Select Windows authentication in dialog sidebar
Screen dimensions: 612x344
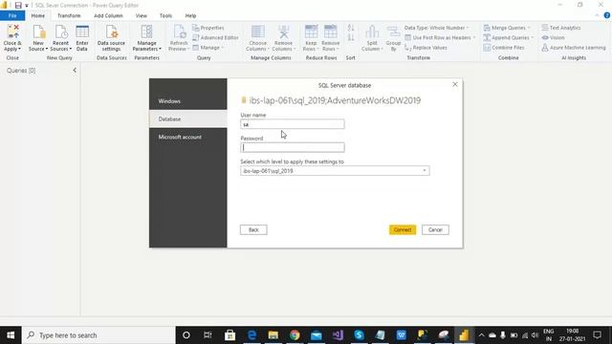pos(187,101)
